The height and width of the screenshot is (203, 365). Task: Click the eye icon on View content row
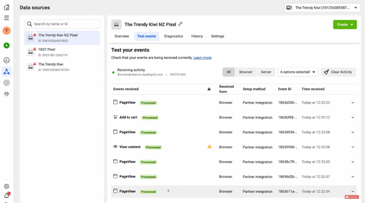pos(115,147)
